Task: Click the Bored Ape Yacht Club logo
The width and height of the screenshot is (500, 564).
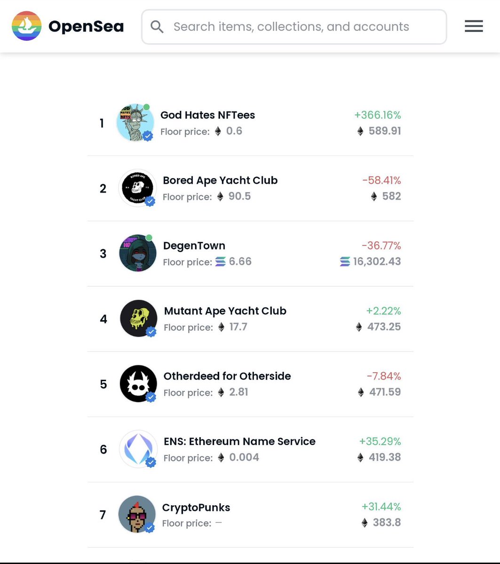Action: click(x=137, y=188)
